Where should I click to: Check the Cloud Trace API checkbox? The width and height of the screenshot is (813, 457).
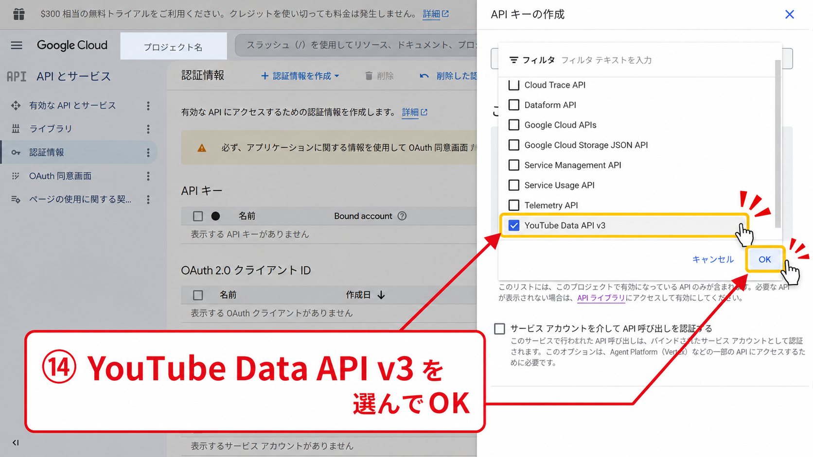(x=514, y=85)
